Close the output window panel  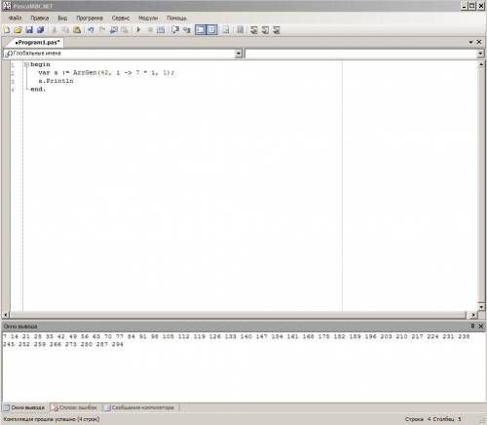click(481, 326)
